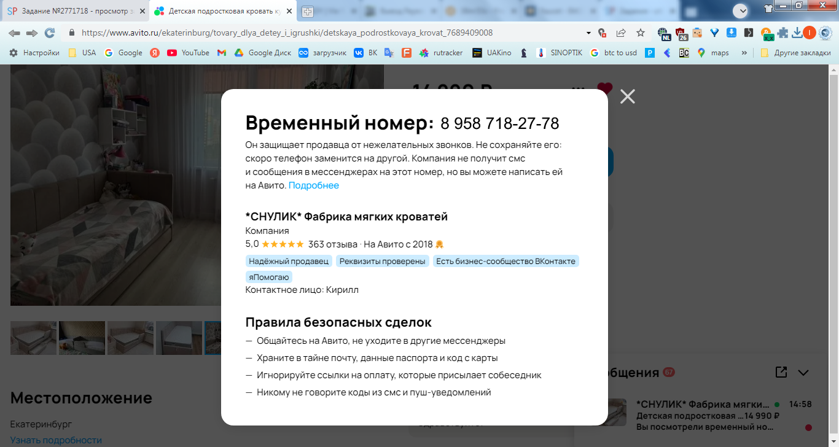The width and height of the screenshot is (839, 447).
Task: Open the dark split-panel extension icon
Action: click(748, 33)
